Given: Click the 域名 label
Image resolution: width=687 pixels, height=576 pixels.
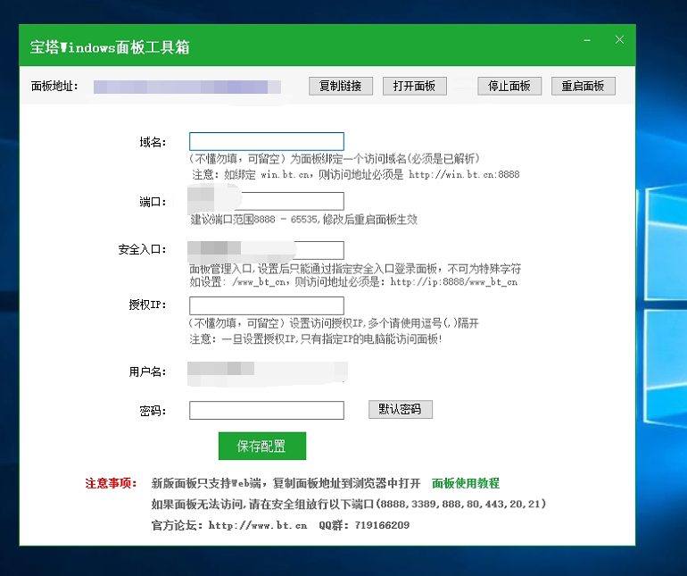Looking at the screenshot, I should (x=153, y=142).
